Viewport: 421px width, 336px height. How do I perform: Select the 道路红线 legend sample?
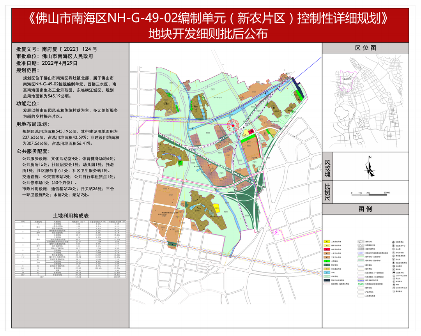[x=361, y=241]
